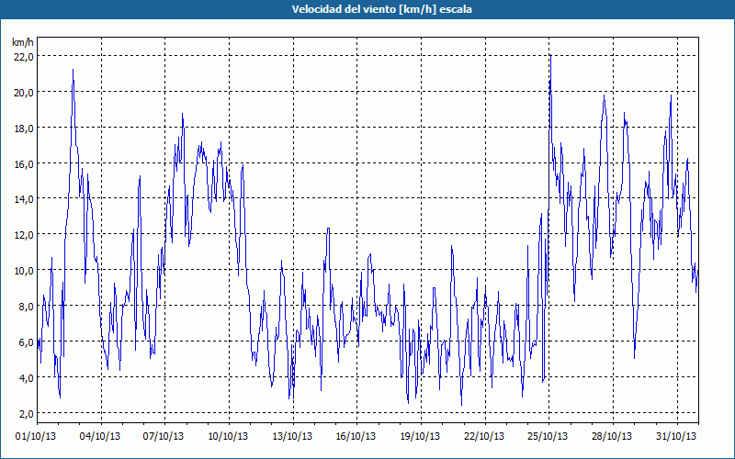This screenshot has width=735, height=459.
Task: Select the 10,0 y-axis value
Action: click(24, 270)
